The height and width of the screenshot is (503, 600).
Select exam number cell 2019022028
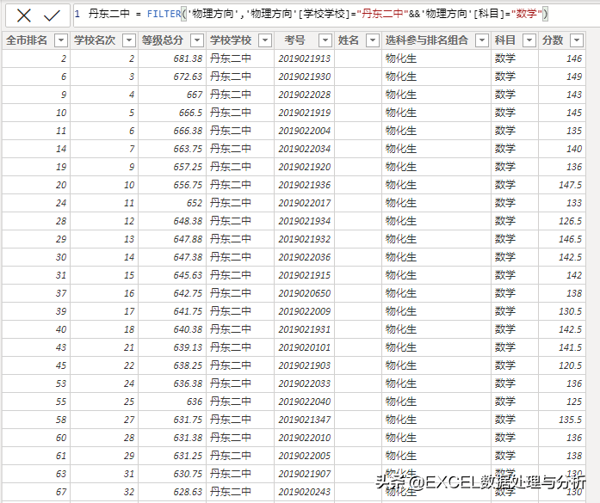pos(304,95)
